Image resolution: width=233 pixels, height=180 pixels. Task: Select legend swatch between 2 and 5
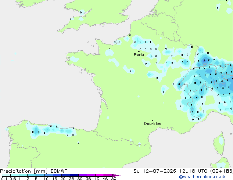pos(32,175)
